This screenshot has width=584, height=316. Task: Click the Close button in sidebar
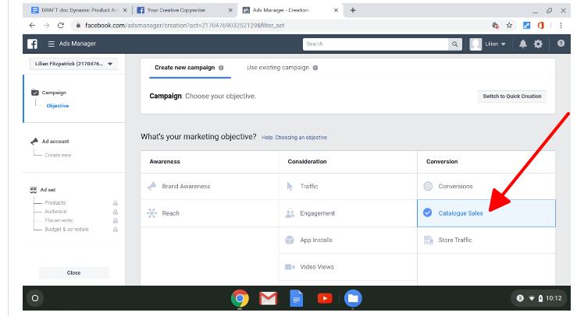[x=73, y=273]
